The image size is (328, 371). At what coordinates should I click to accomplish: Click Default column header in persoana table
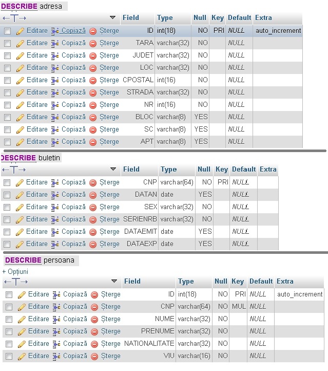coord(261,281)
